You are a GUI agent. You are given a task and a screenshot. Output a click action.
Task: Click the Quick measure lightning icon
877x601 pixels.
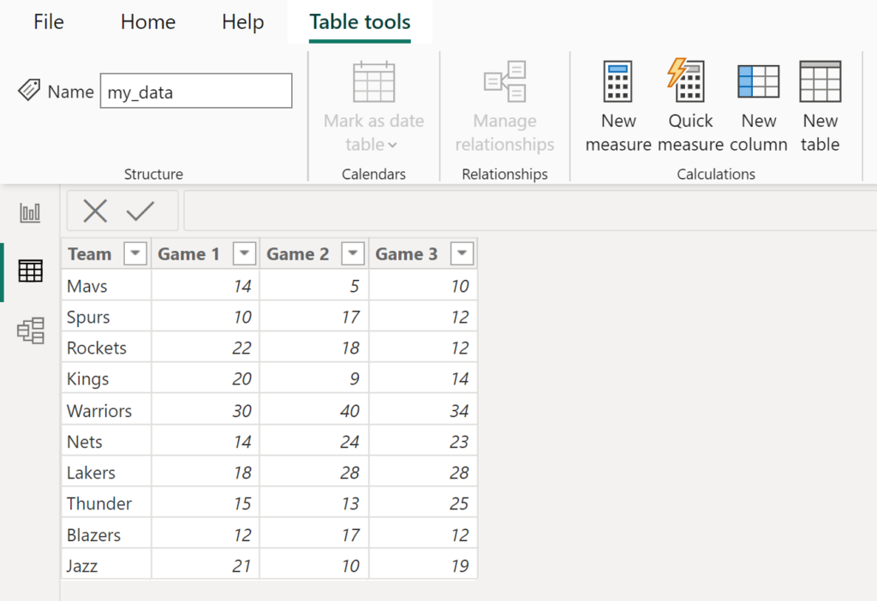click(689, 82)
